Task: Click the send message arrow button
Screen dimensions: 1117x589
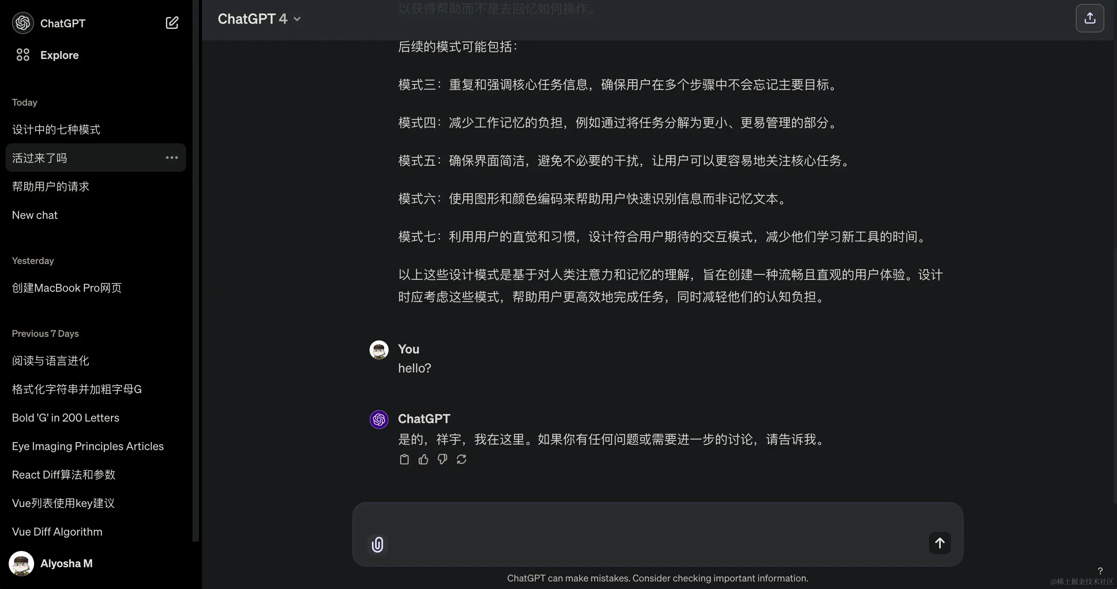Action: (939, 543)
